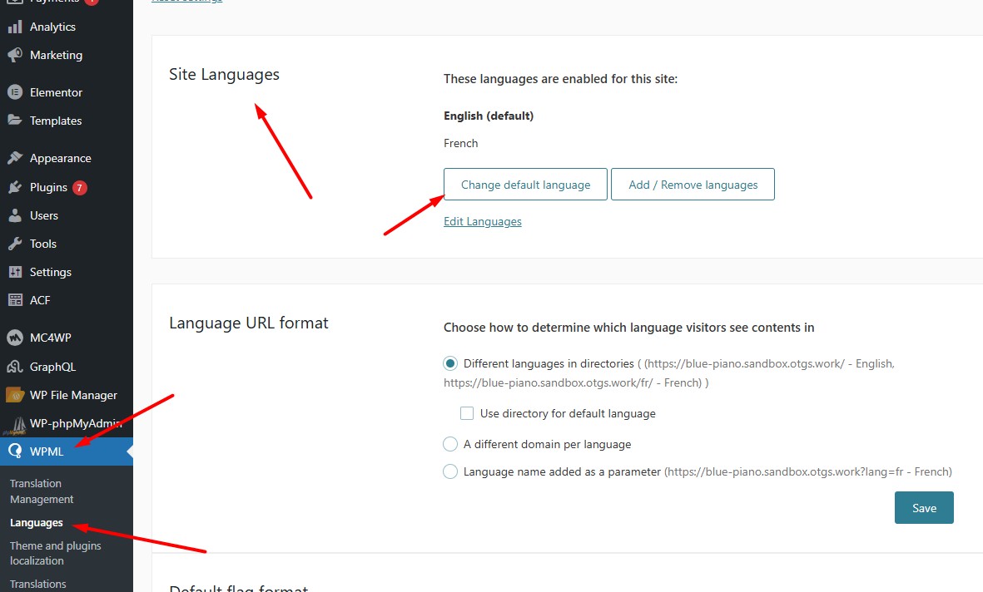983x592 pixels.
Task: Enable Use directory for default language
Action: [466, 413]
